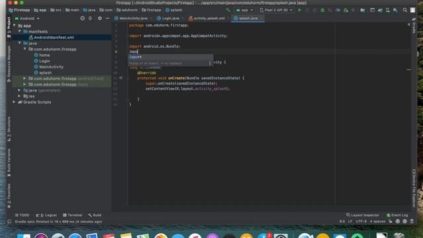
Task: Toggle the Structure side panel
Action: pos(9,129)
